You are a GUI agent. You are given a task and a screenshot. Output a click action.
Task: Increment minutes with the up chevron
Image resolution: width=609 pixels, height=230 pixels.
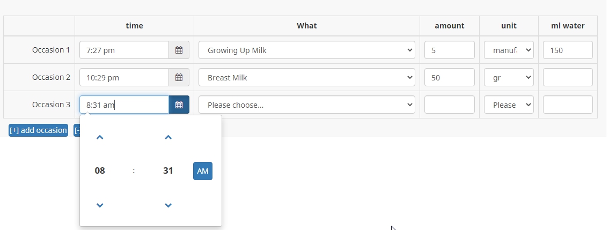point(168,138)
